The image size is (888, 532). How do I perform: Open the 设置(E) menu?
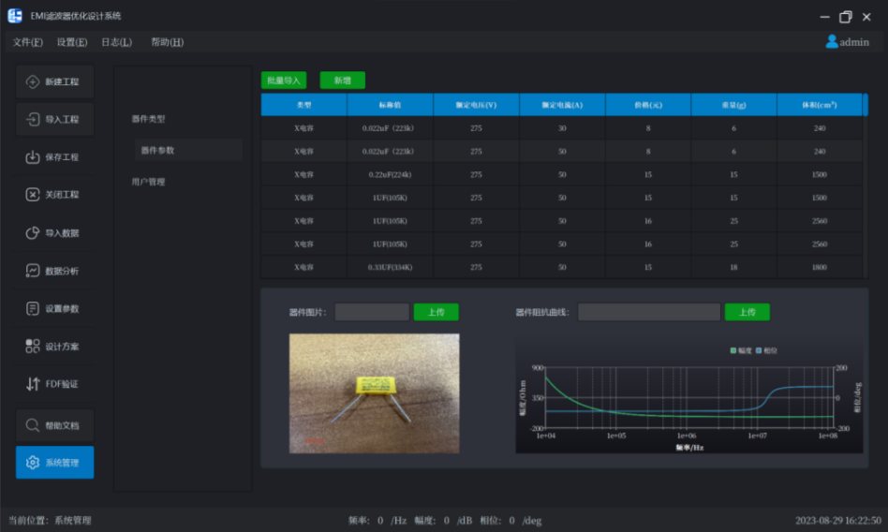tap(72, 42)
